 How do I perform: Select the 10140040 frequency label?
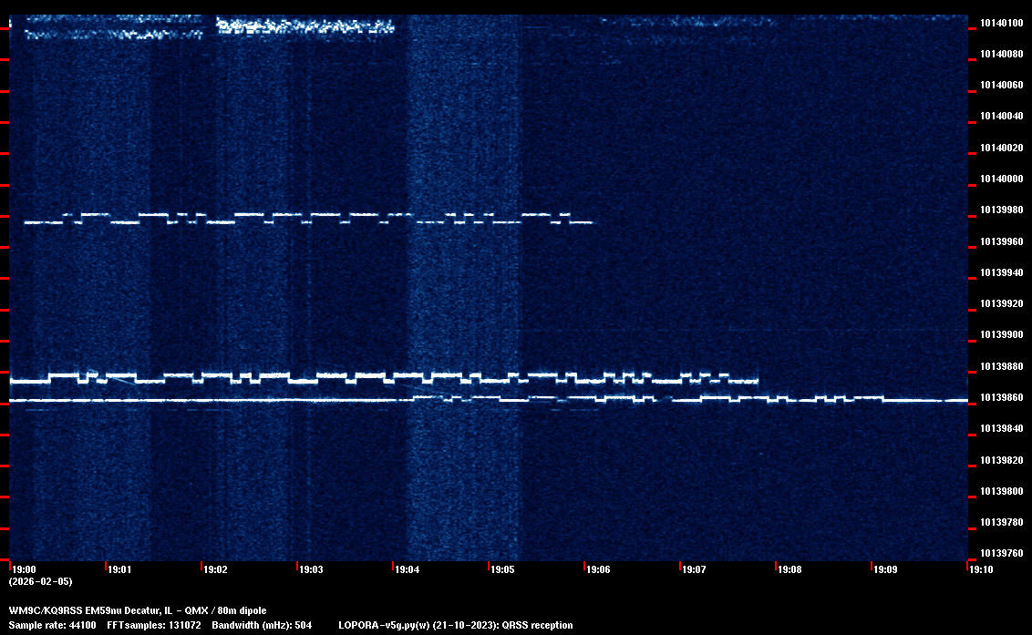(1002, 116)
